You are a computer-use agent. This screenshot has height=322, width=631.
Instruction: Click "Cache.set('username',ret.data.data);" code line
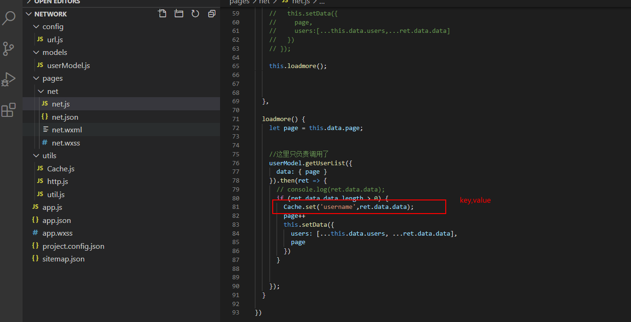point(349,207)
